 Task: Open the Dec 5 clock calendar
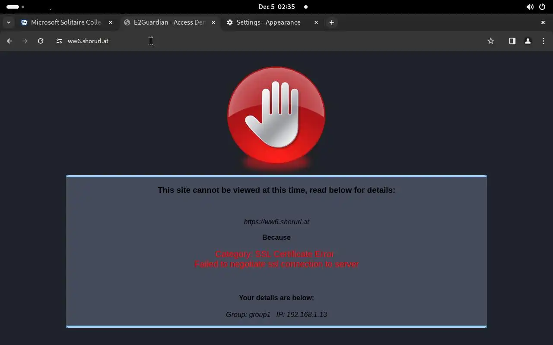click(x=276, y=7)
